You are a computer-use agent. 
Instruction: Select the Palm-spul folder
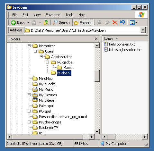pyautogui.click(x=46, y=106)
